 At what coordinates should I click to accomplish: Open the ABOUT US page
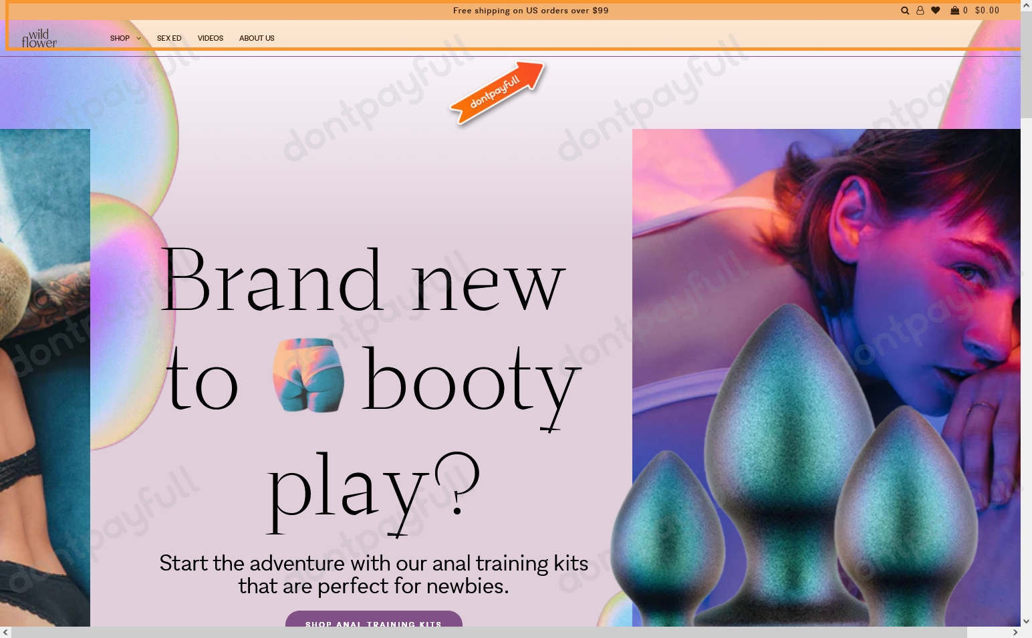pos(257,38)
